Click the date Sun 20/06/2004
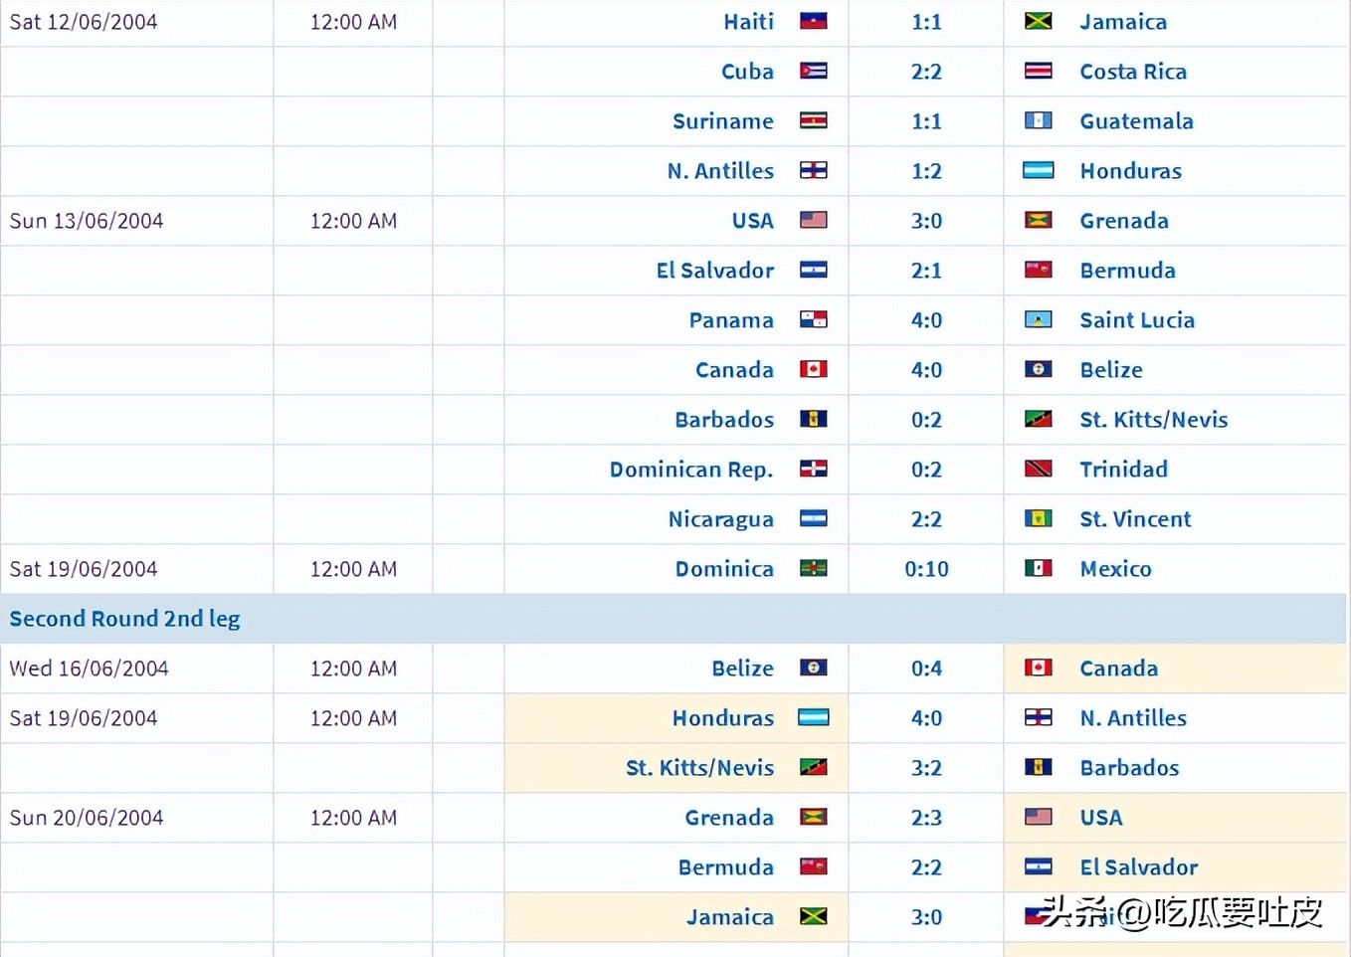The height and width of the screenshot is (957, 1351). [x=87, y=818]
